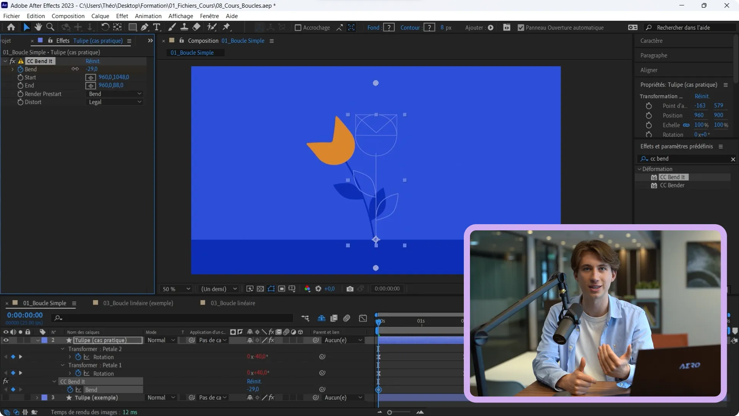Open the Render Prestart dropdown
The image size is (739, 416).
point(115,94)
